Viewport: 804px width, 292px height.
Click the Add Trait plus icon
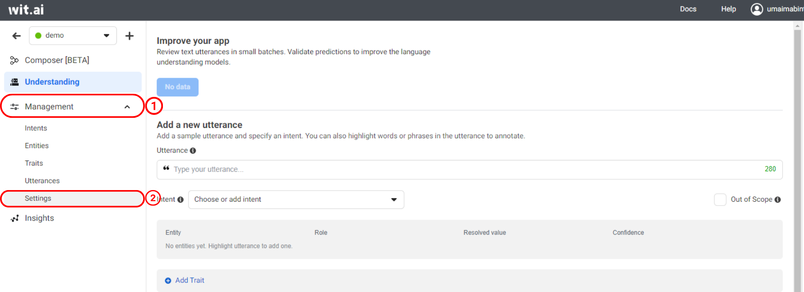point(168,281)
